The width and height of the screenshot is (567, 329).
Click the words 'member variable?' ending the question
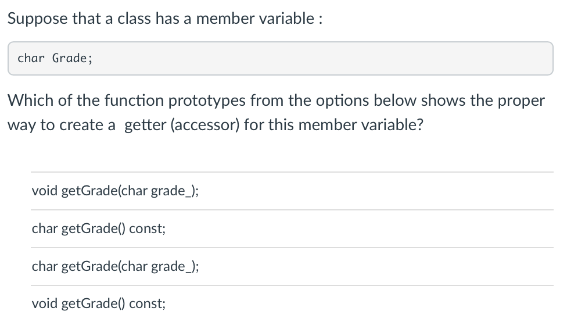point(361,125)
